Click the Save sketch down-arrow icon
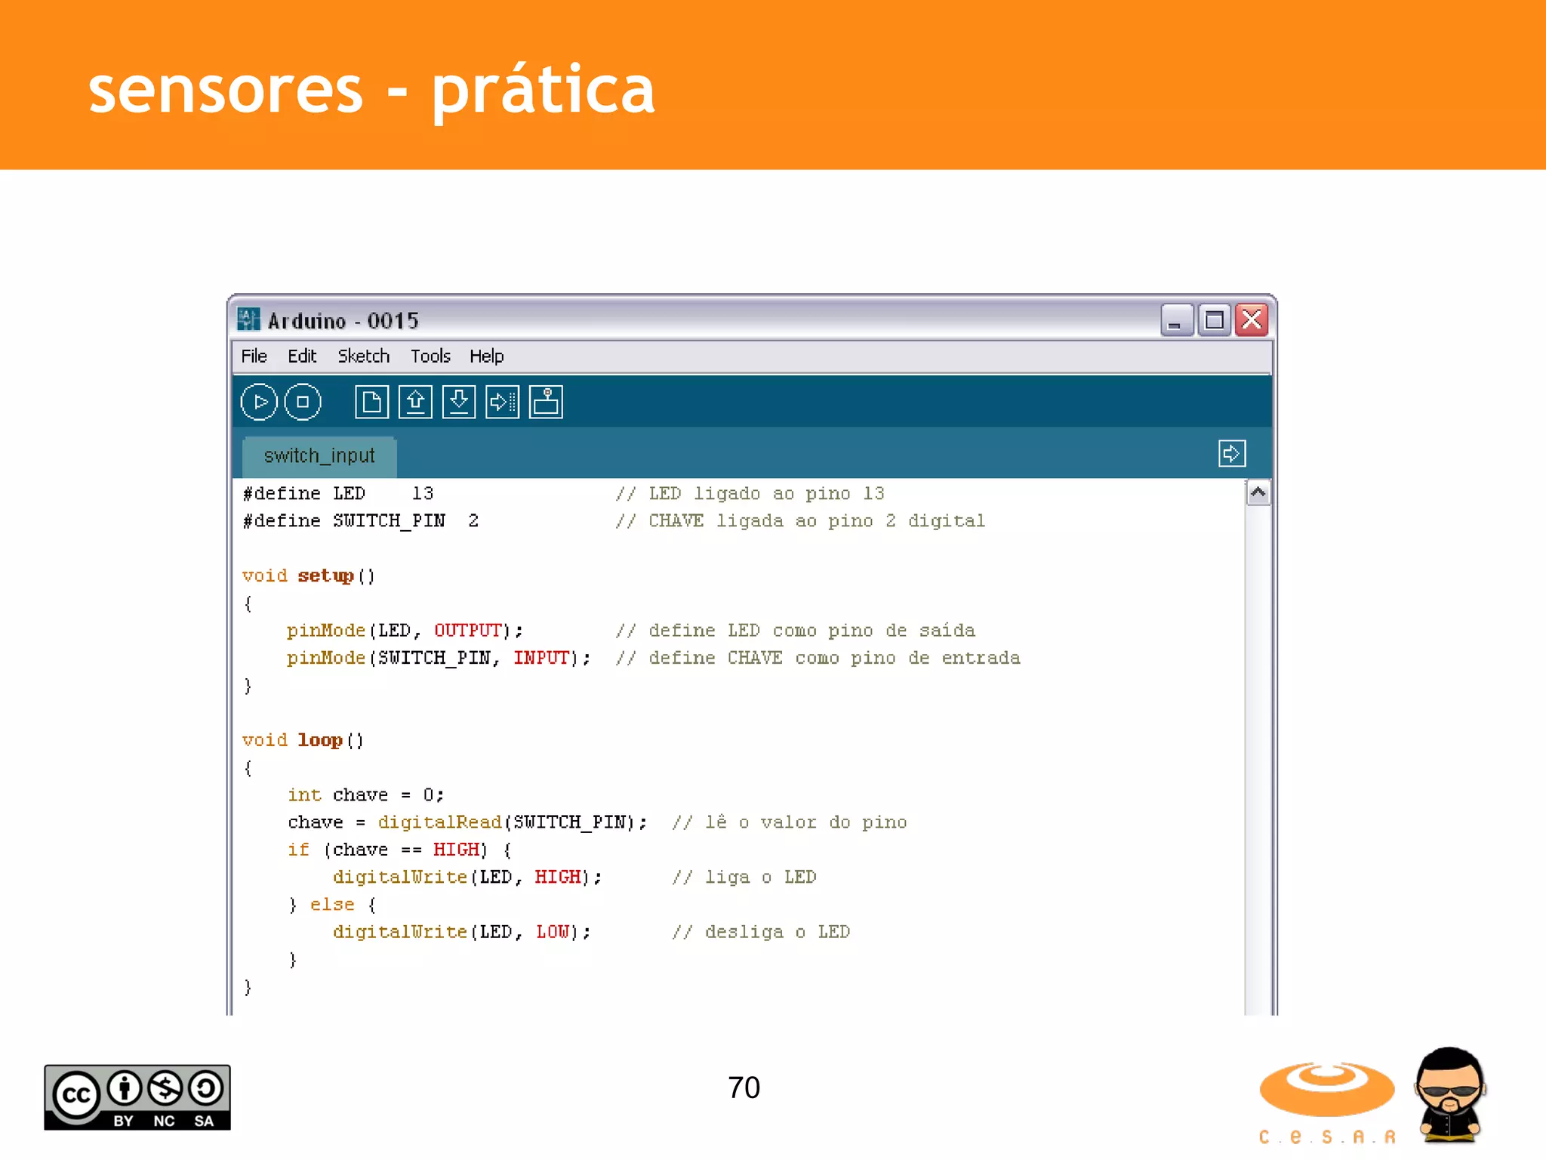The image size is (1546, 1160). [458, 402]
